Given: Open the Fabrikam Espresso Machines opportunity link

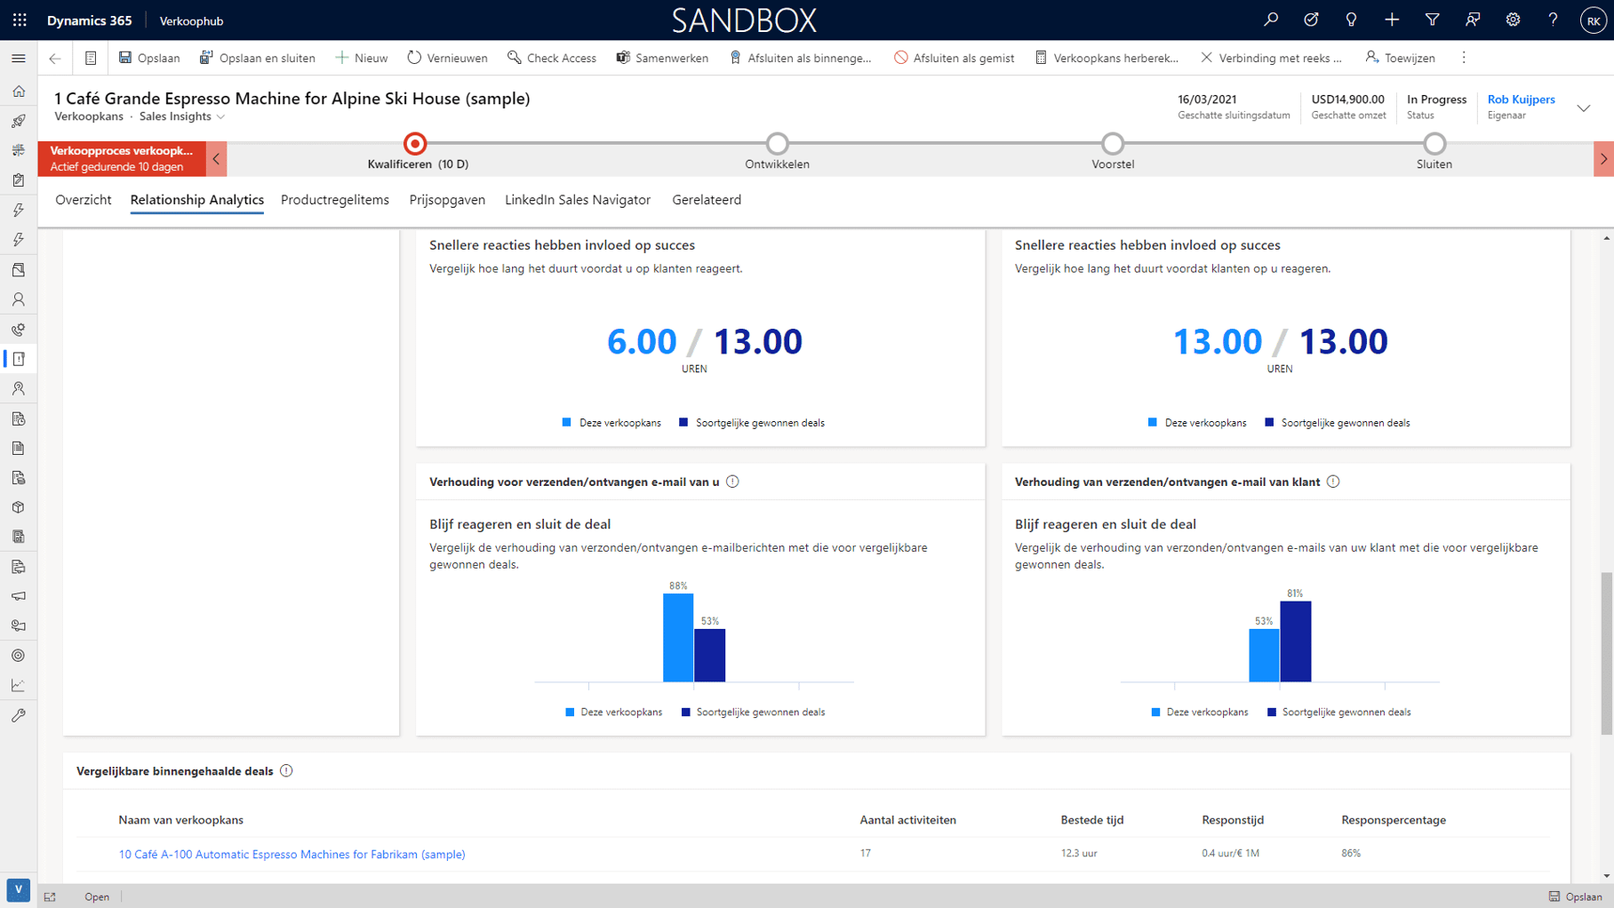Looking at the screenshot, I should point(292,854).
